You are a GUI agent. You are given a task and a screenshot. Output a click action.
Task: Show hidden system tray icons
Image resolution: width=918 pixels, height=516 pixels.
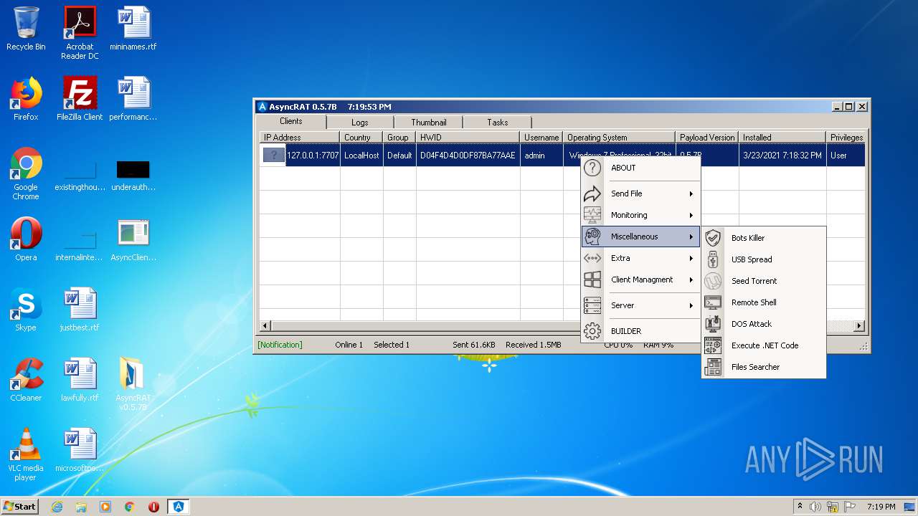pyautogui.click(x=800, y=507)
